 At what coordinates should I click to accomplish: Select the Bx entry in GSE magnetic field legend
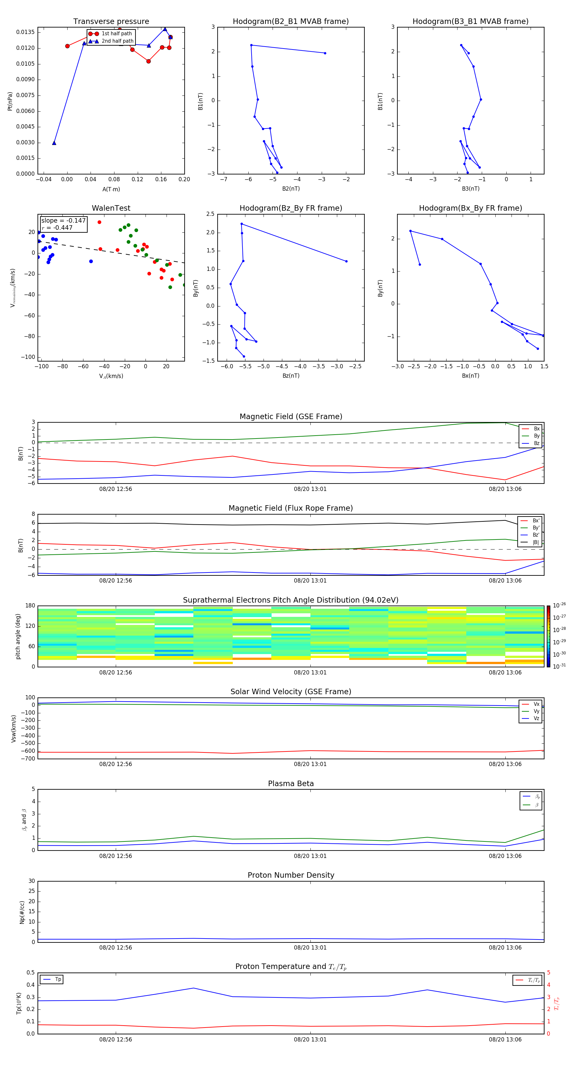(x=531, y=429)
